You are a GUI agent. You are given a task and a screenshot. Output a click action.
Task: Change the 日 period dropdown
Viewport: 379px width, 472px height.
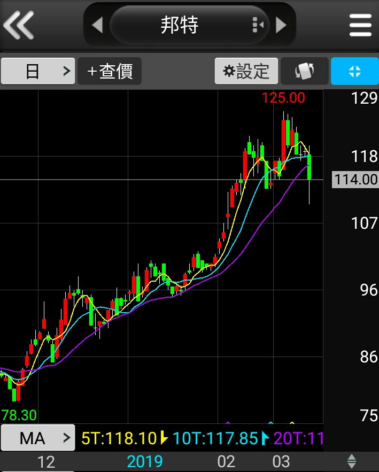click(38, 71)
